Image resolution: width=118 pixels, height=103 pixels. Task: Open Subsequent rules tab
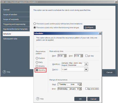[16, 39]
